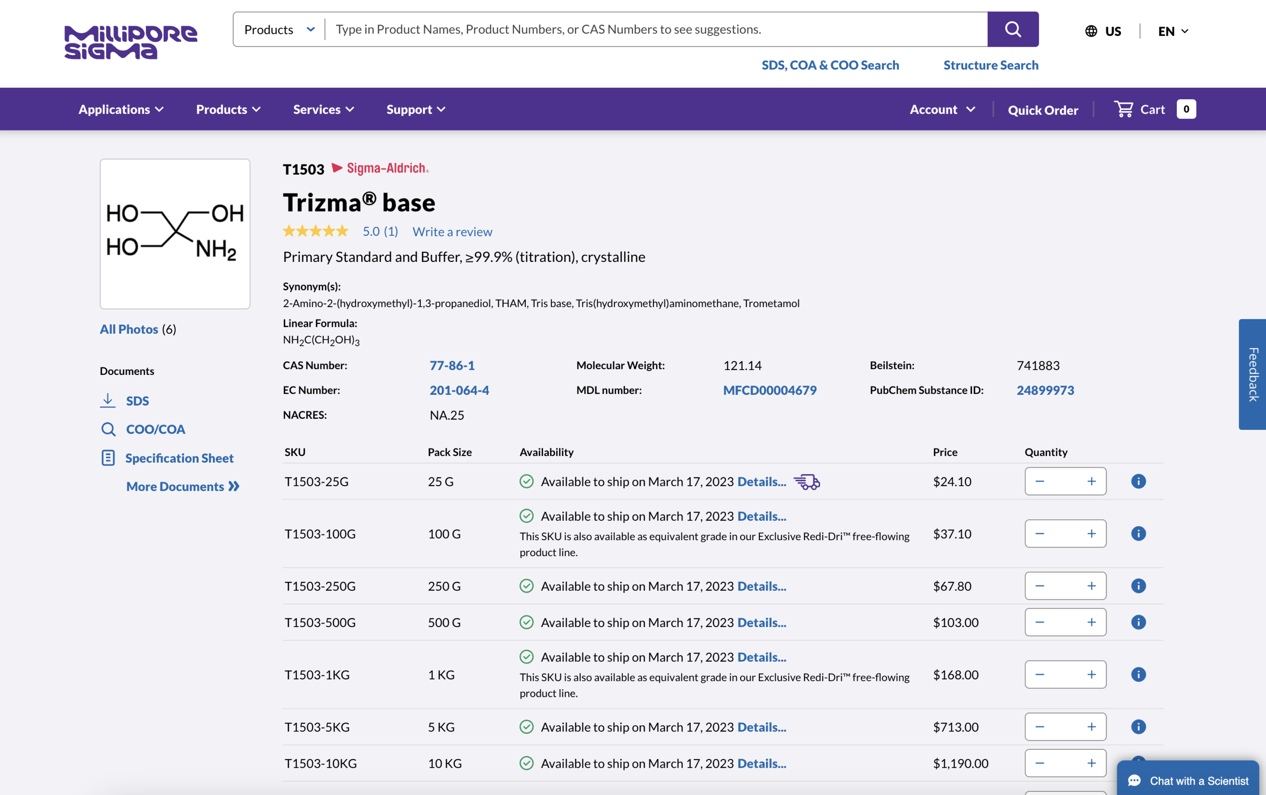The image size is (1266, 795).
Task: Open SDS, COA & COO Search
Action: click(830, 65)
